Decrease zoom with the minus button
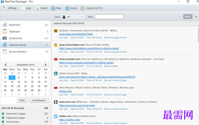 click(179, 16)
